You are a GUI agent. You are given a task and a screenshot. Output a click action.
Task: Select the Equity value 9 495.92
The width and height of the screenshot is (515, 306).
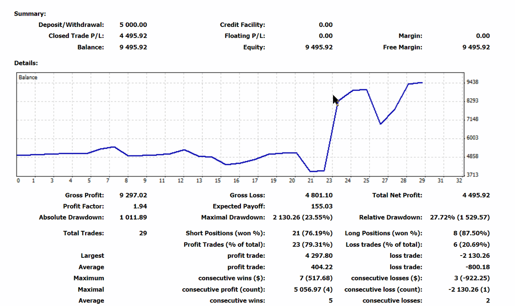point(319,47)
